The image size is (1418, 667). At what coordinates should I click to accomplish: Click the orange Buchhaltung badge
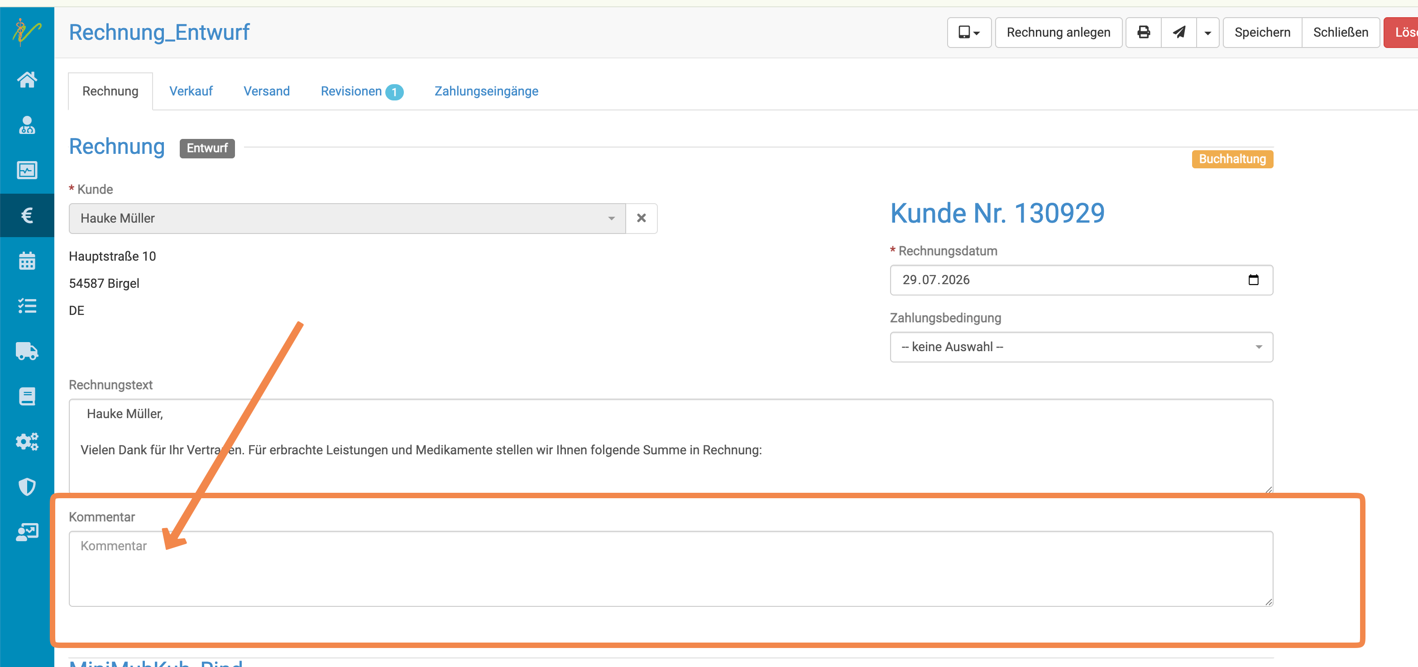pyautogui.click(x=1232, y=159)
